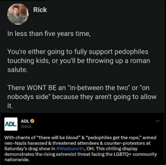Click the ADL logo avatar
Screen dimensions: 166x165
[x=11, y=124]
